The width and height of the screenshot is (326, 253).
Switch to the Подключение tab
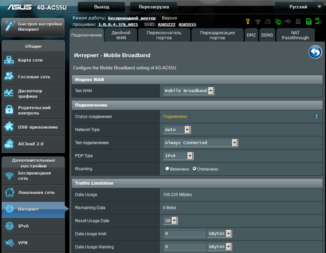click(86, 35)
